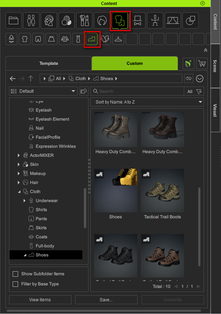Toggle the panel width arrows icon

coord(188,79)
